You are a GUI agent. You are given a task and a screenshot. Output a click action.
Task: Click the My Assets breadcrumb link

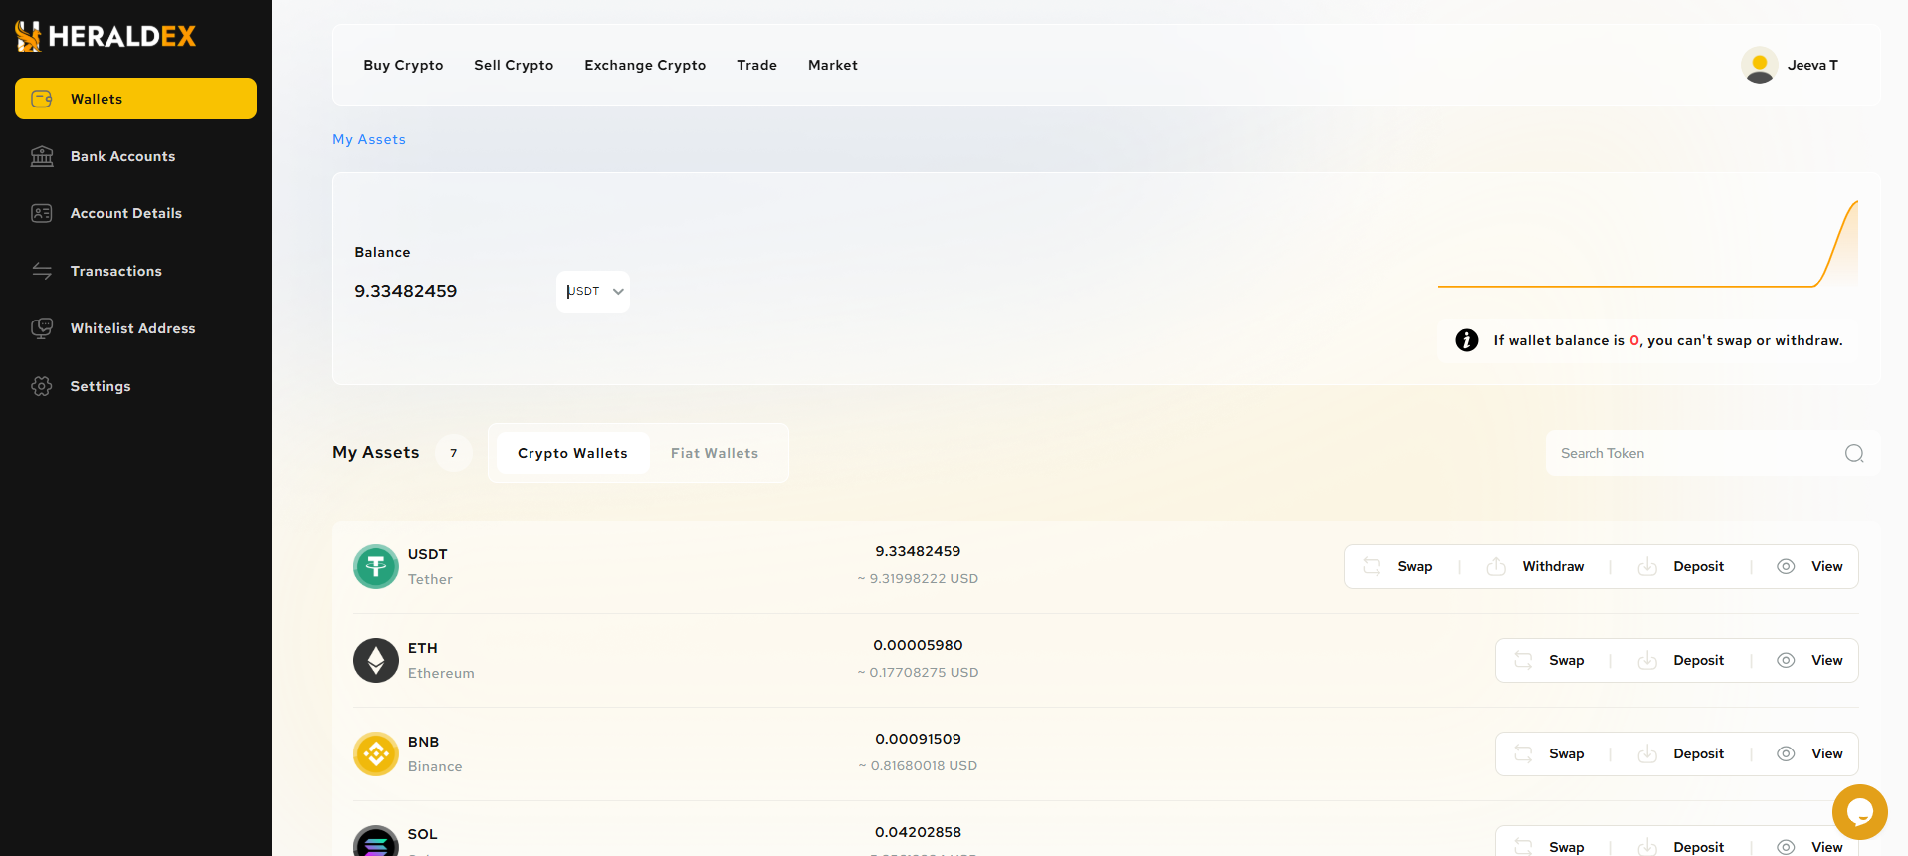coord(369,140)
